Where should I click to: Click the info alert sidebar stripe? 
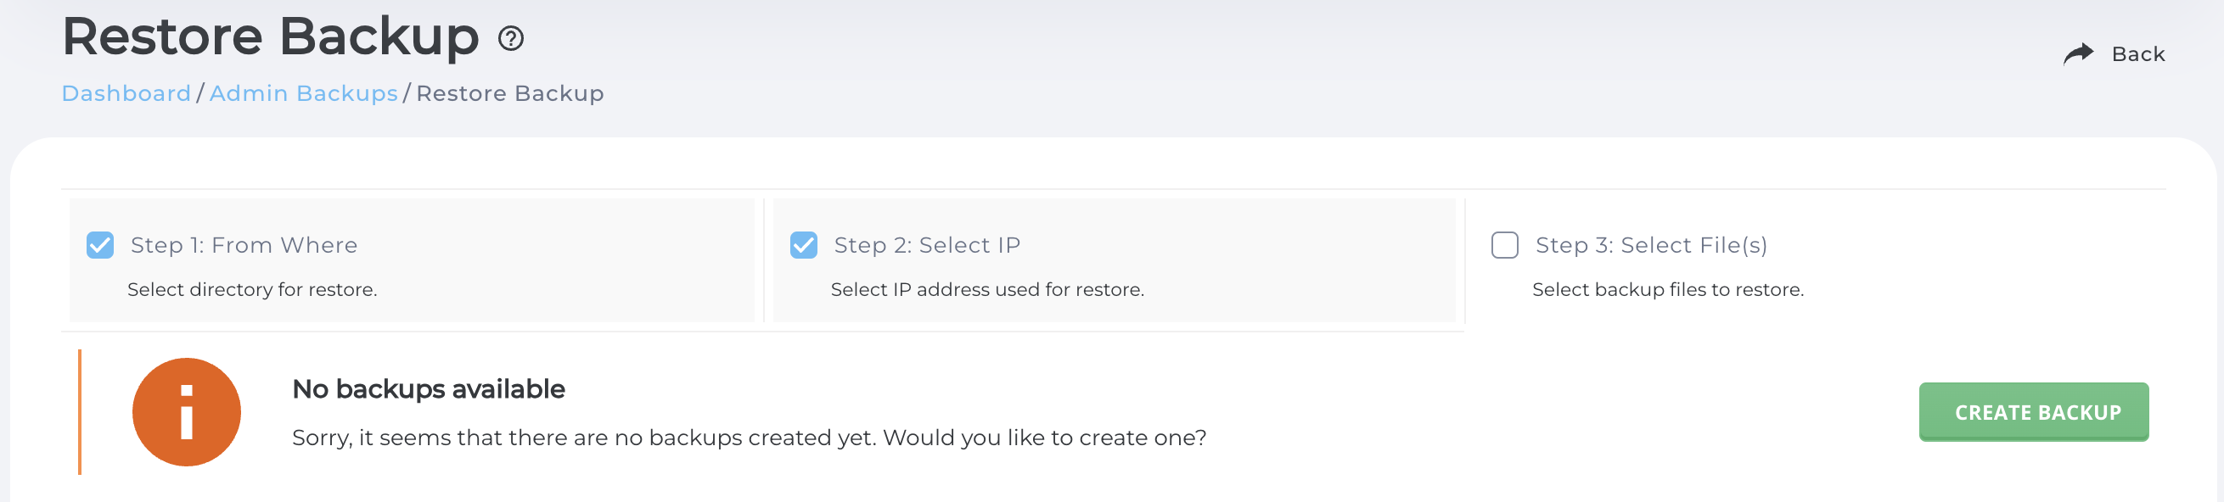click(81, 411)
